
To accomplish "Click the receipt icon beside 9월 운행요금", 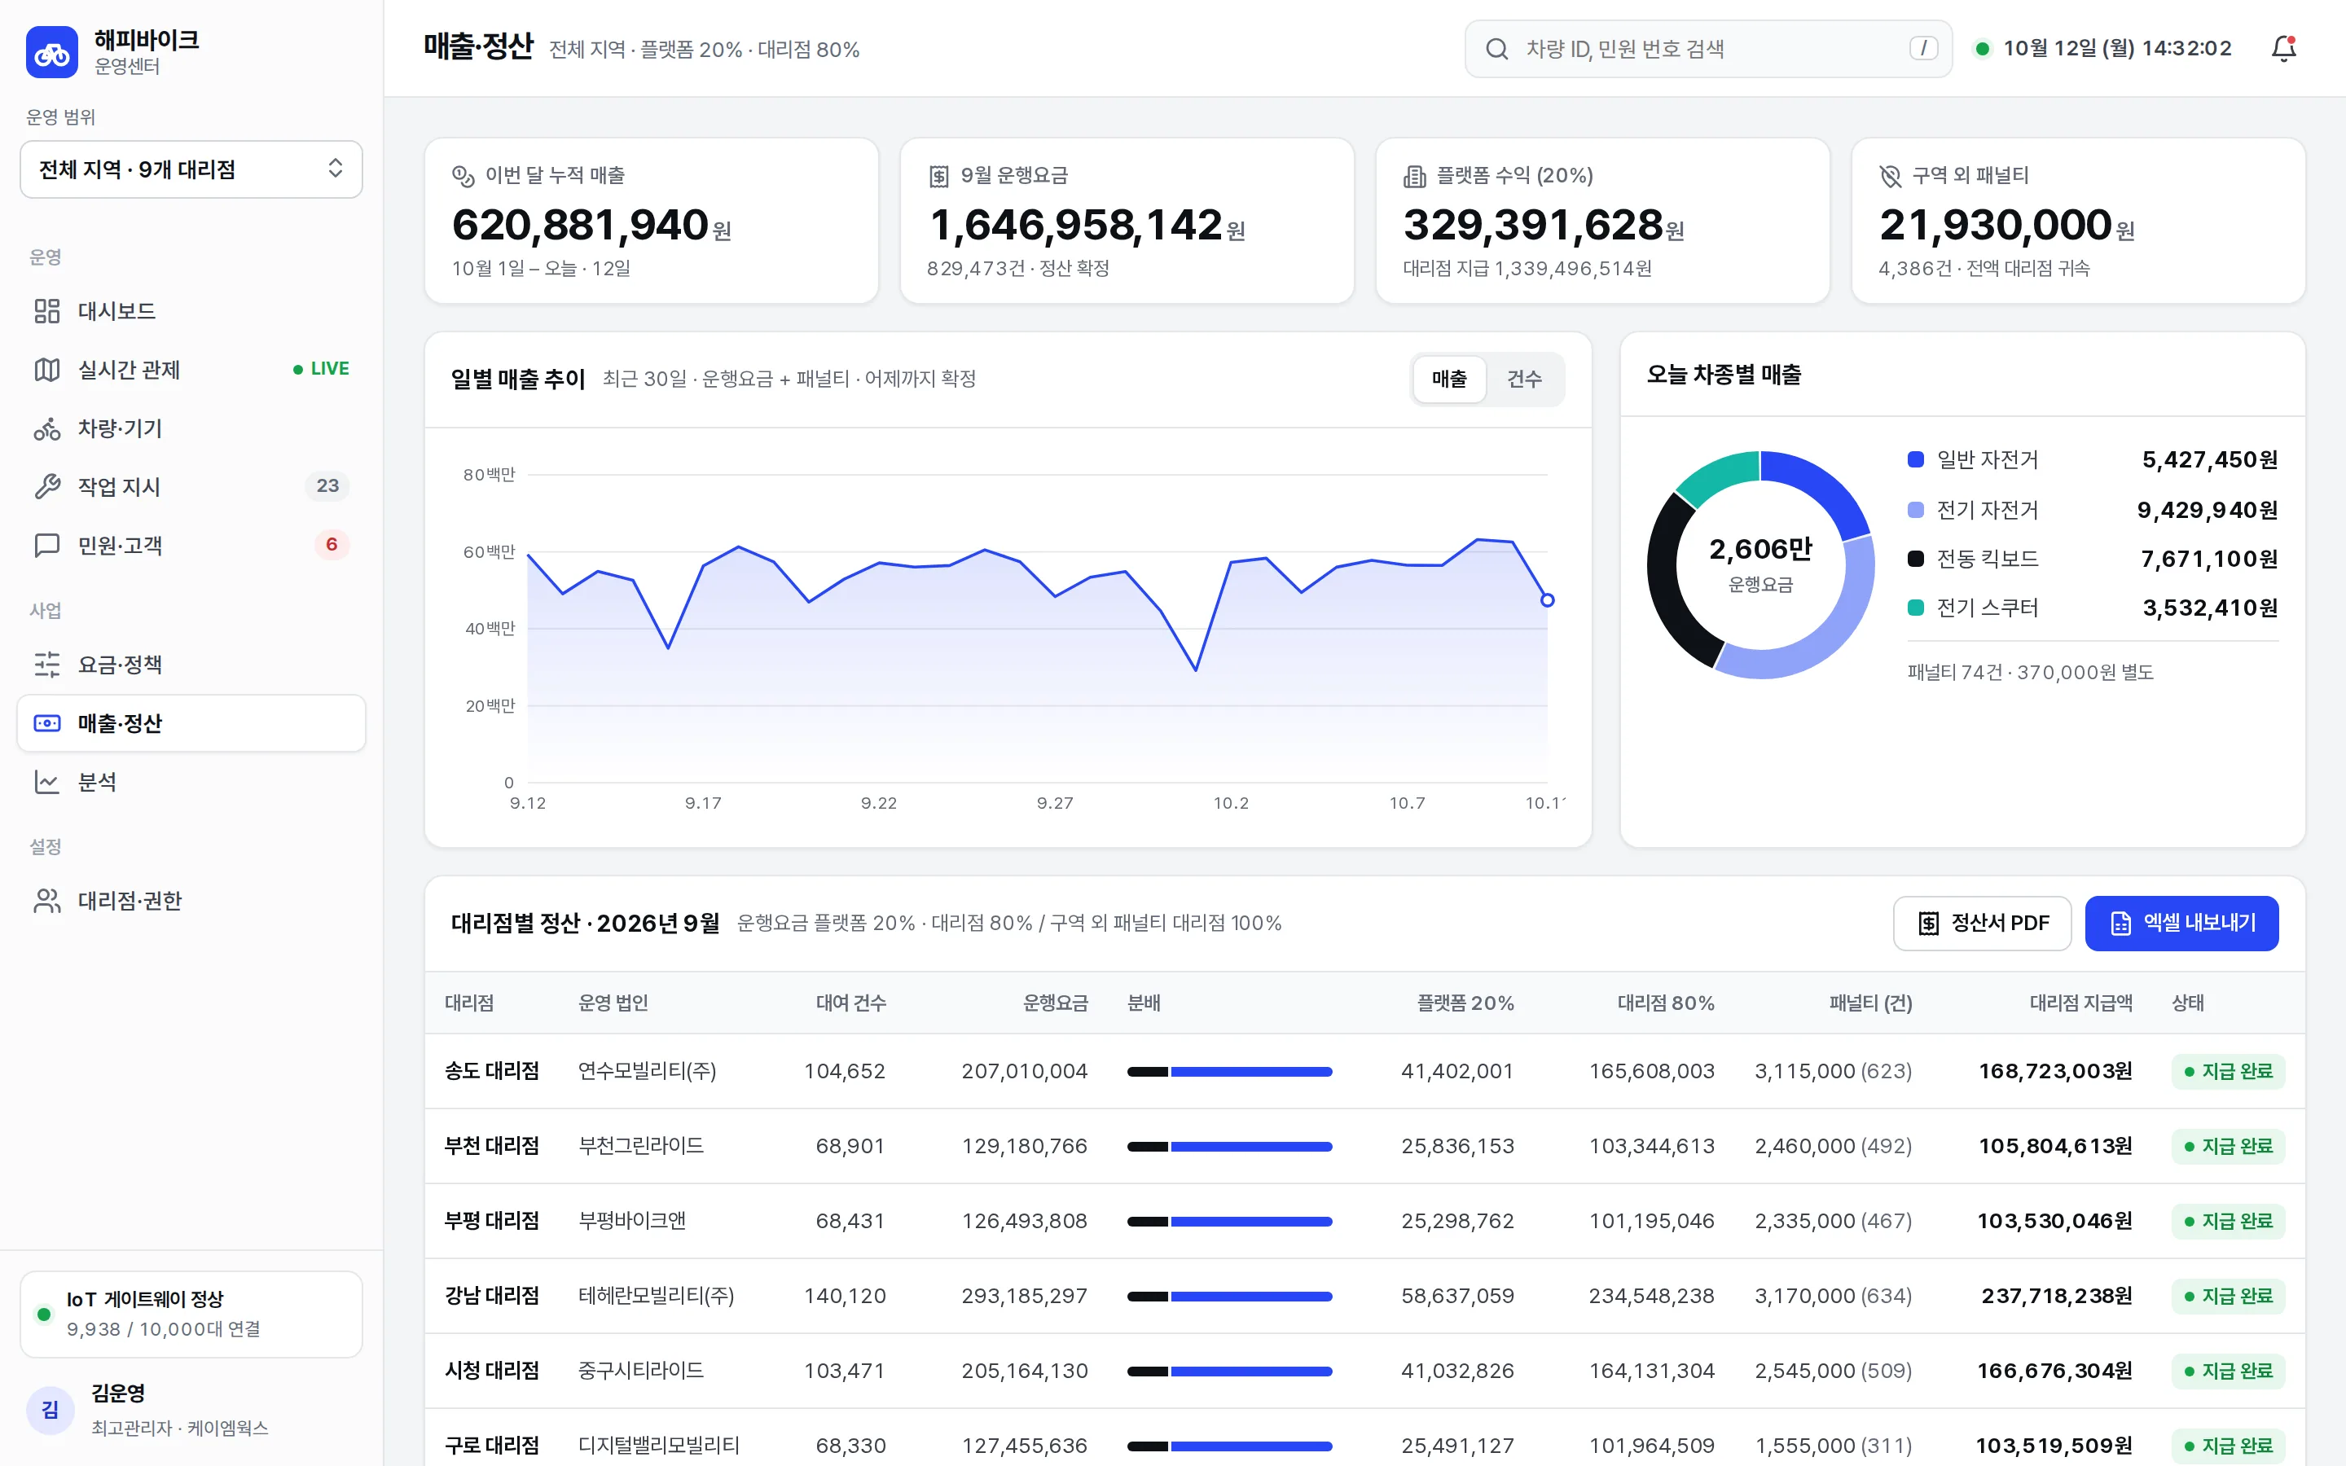I will [938, 175].
